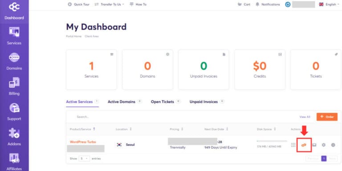Click Portal Home breadcrumb
The height and width of the screenshot is (171, 342).
pos(74,36)
